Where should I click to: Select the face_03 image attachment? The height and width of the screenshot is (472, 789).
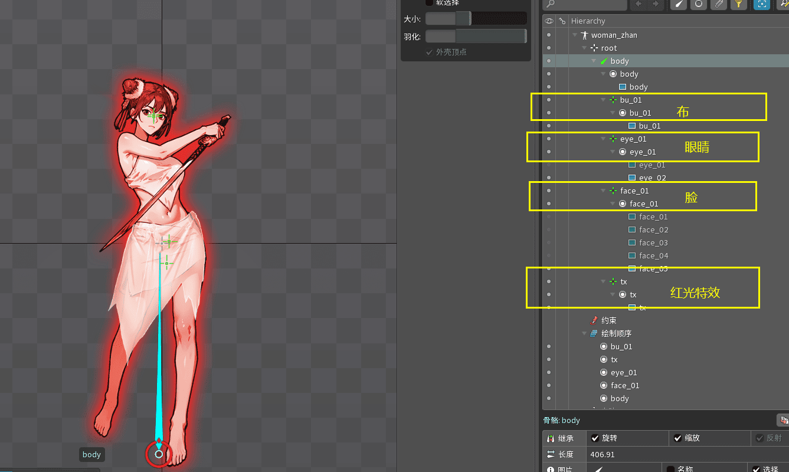pyautogui.click(x=653, y=242)
